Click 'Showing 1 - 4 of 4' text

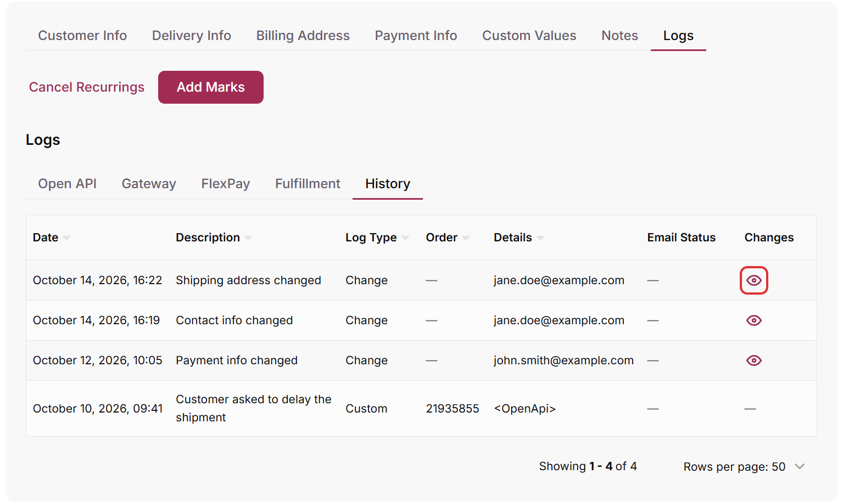588,466
